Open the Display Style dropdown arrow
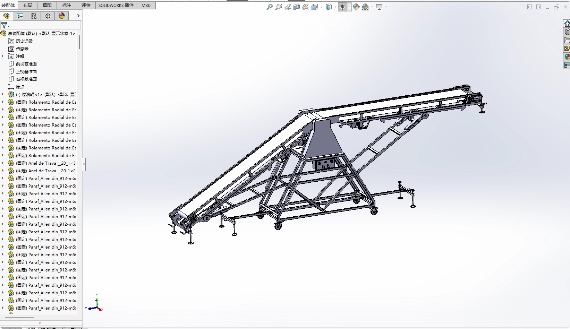570x329 pixels. pyautogui.click(x=335, y=7)
